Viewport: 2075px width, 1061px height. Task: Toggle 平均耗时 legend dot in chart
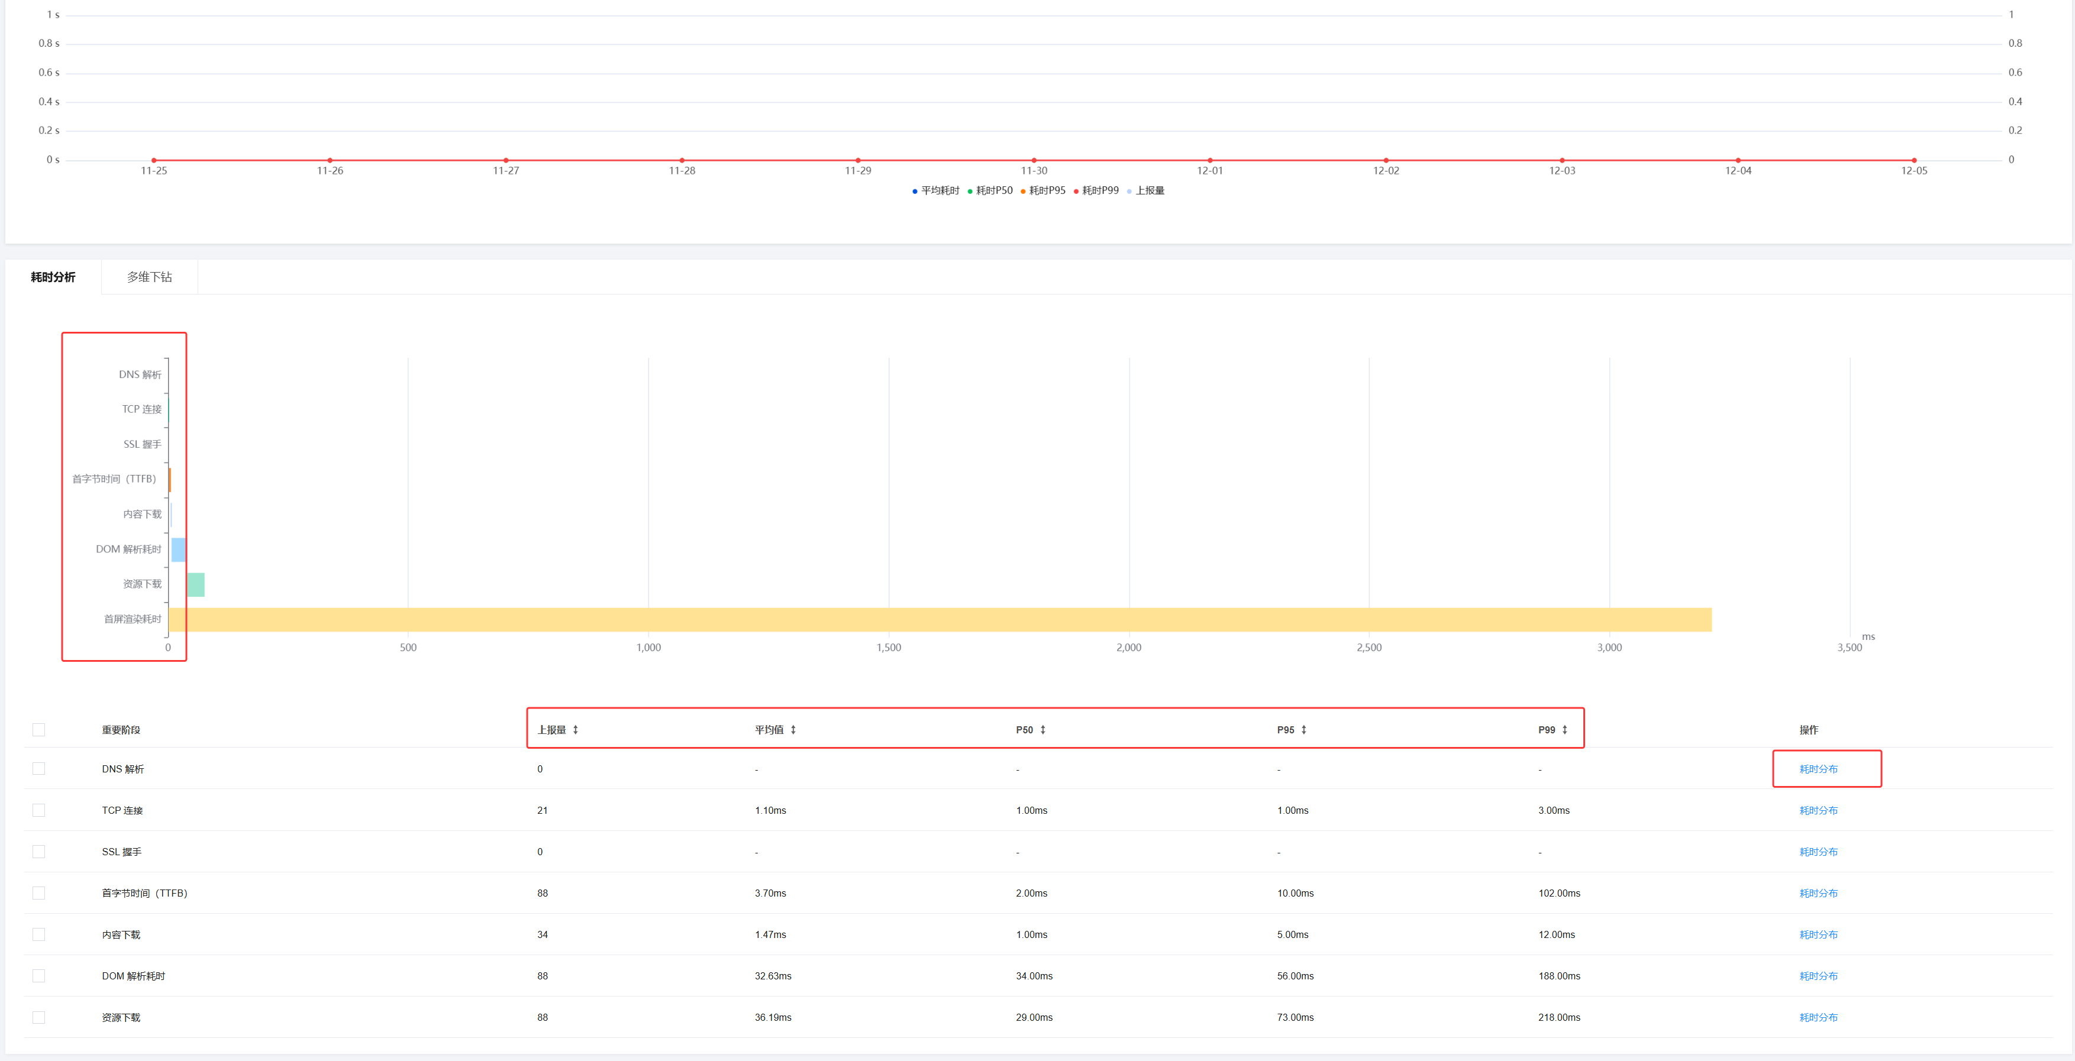tap(914, 192)
